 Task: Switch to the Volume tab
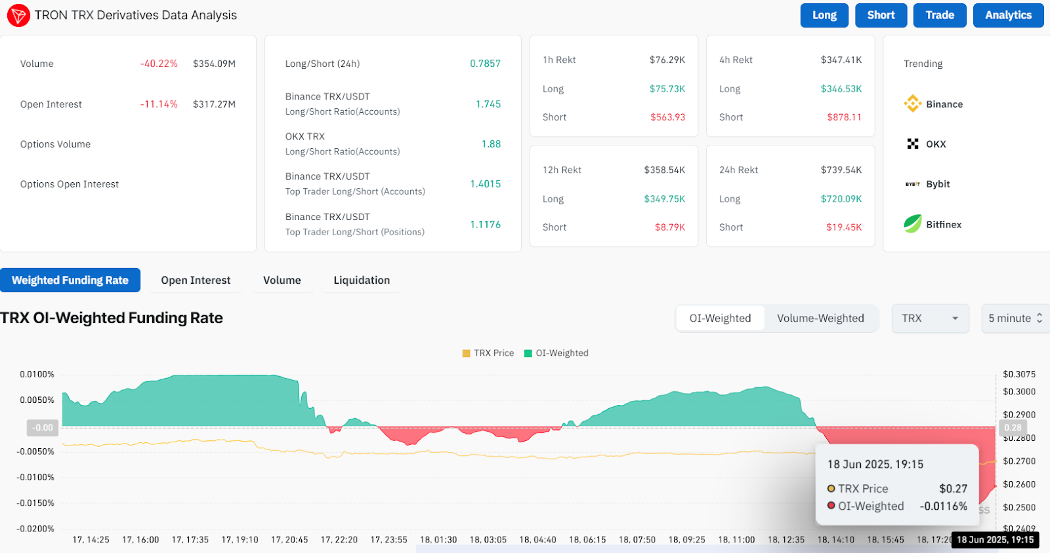[x=282, y=280]
